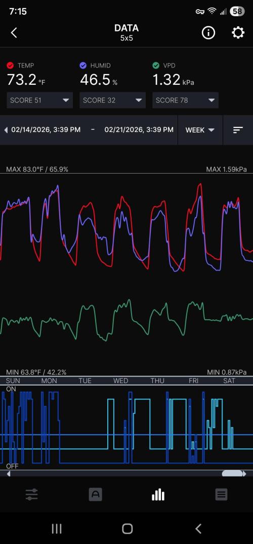The image size is (253, 544).
Task: Tap the DATA 5x5 title
Action: tap(126, 32)
